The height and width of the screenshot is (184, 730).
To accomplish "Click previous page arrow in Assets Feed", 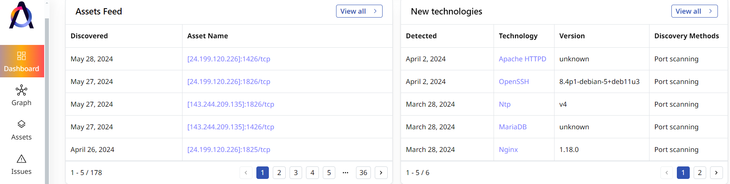I will pos(246,173).
